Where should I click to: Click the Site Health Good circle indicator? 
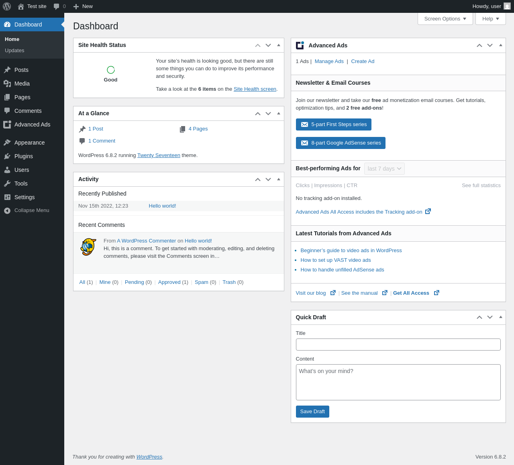point(111,70)
